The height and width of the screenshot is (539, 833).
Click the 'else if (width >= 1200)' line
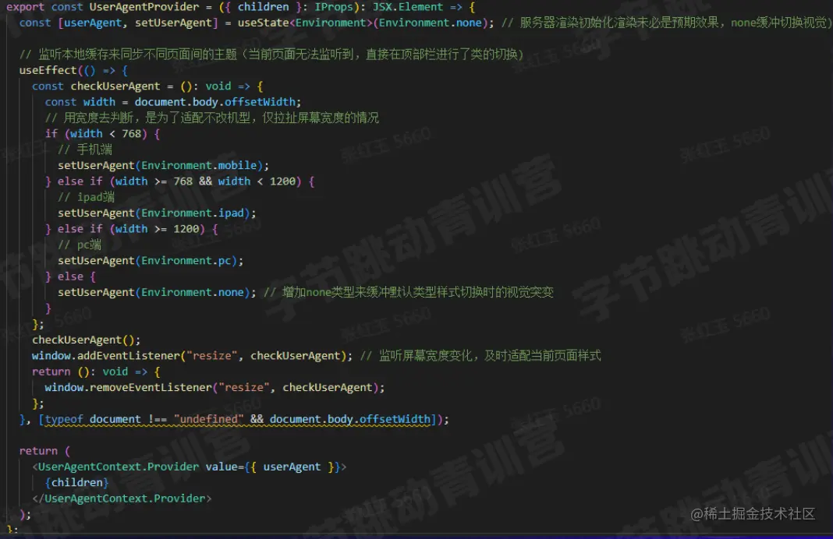[x=132, y=229]
